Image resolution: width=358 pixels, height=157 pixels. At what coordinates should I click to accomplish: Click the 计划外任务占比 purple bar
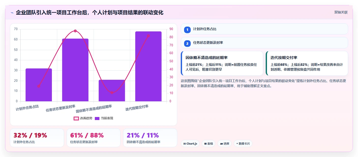click(39, 85)
